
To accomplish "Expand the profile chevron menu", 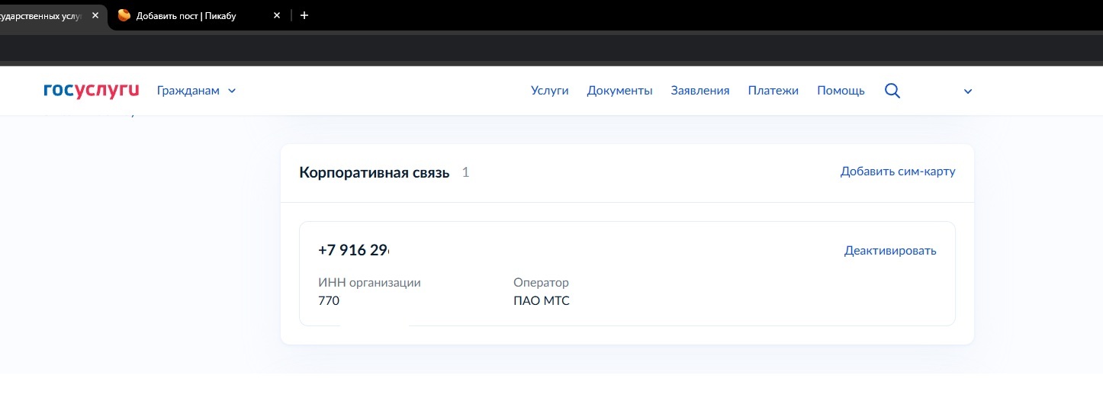I will point(968,91).
